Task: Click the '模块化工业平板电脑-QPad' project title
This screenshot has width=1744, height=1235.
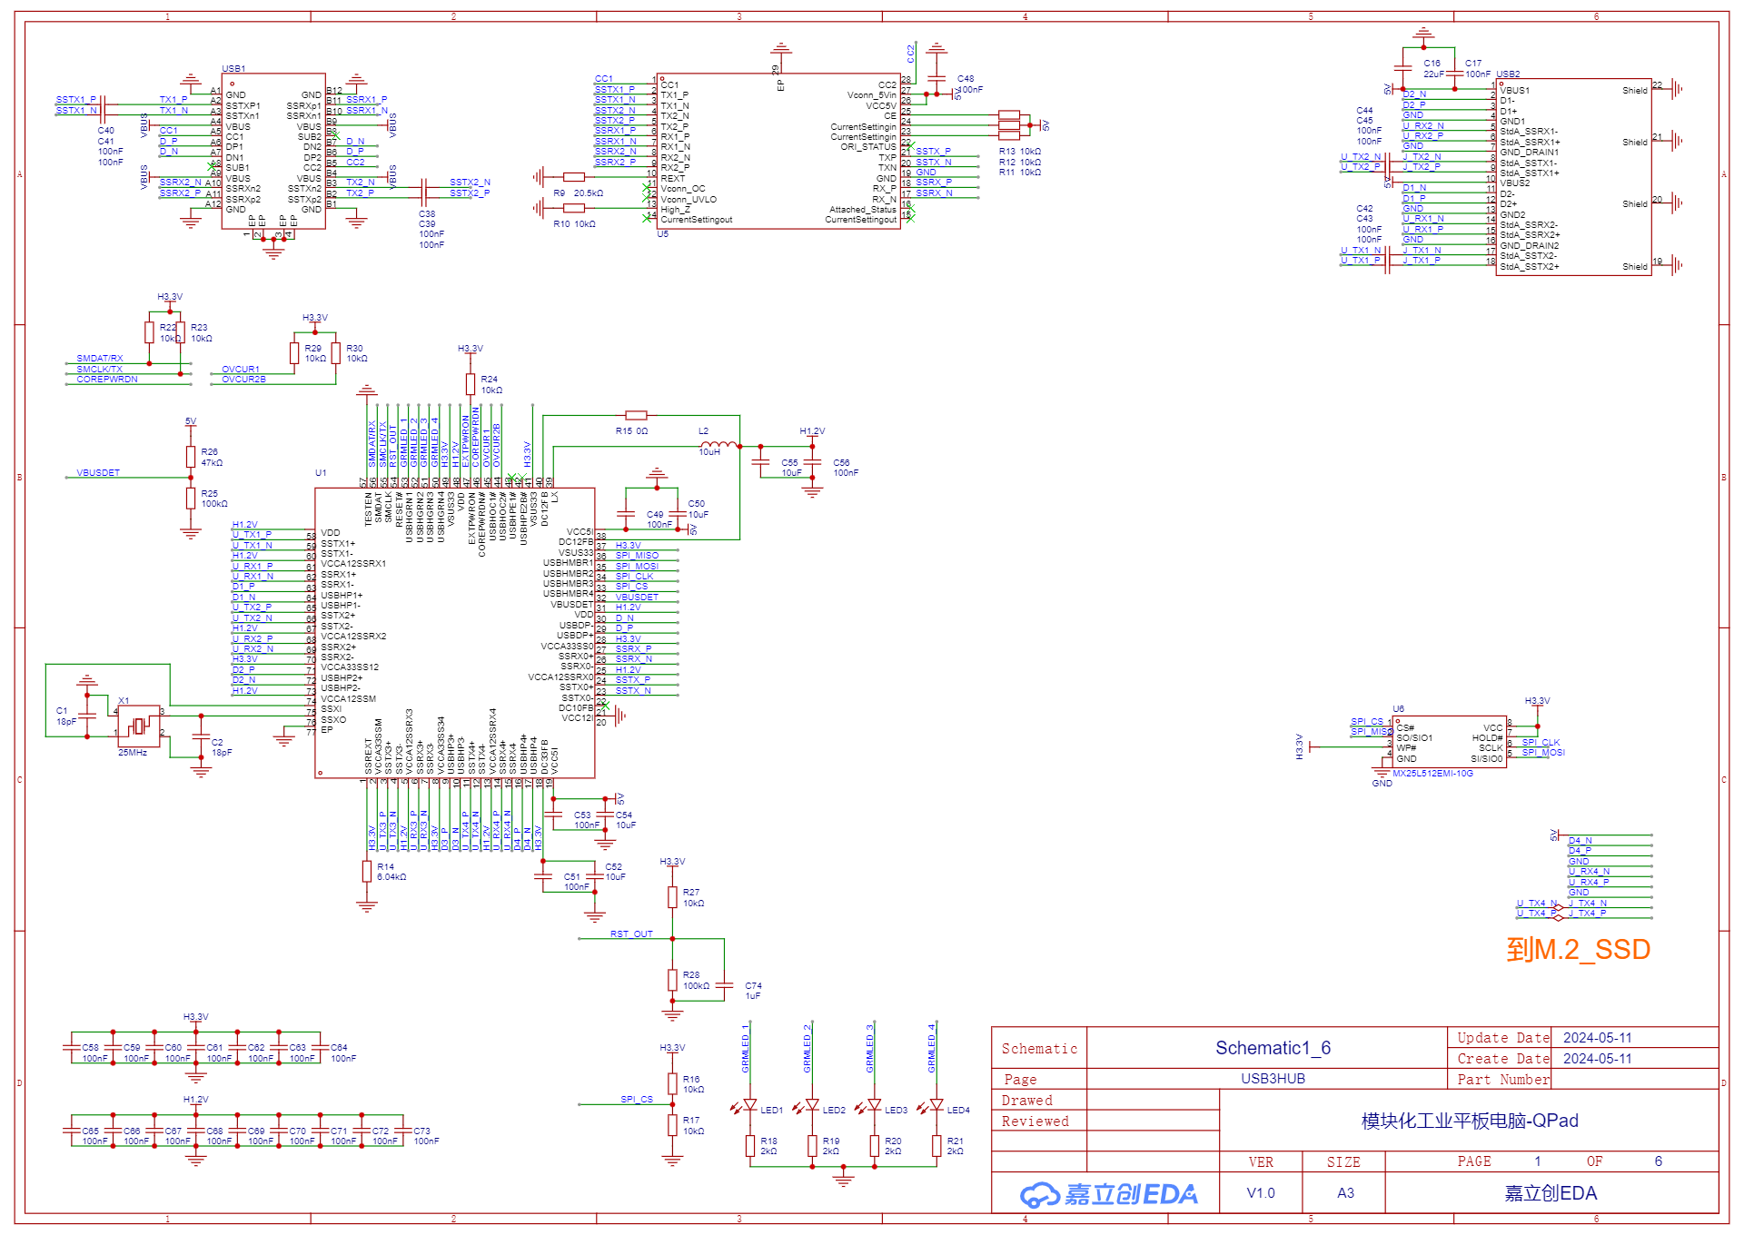Action: pyautogui.click(x=1470, y=1121)
